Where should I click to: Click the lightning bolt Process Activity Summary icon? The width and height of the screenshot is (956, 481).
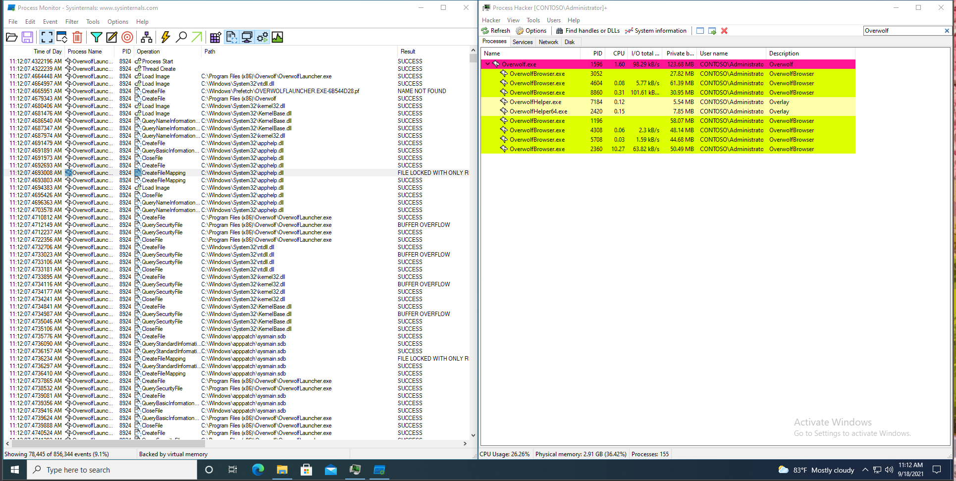click(x=166, y=37)
